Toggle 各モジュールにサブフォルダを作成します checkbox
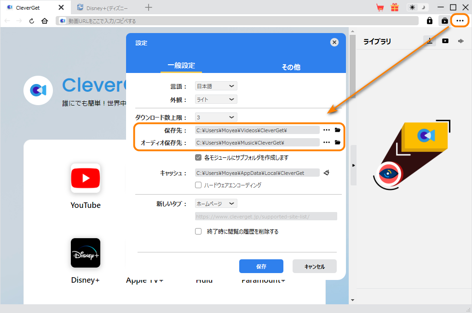 click(198, 157)
